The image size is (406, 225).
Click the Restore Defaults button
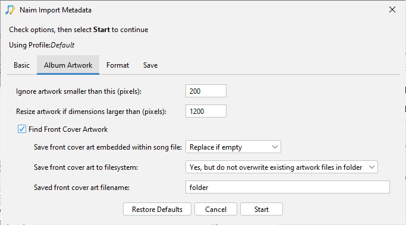point(157,209)
